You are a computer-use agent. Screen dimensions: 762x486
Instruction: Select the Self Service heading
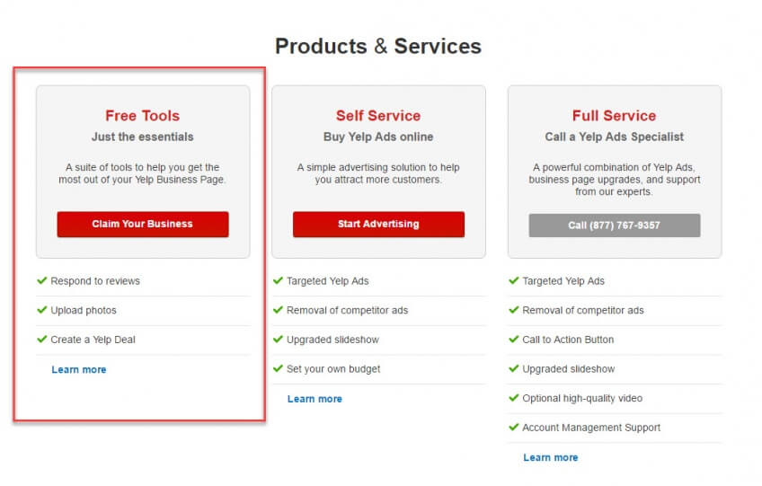pyautogui.click(x=377, y=116)
